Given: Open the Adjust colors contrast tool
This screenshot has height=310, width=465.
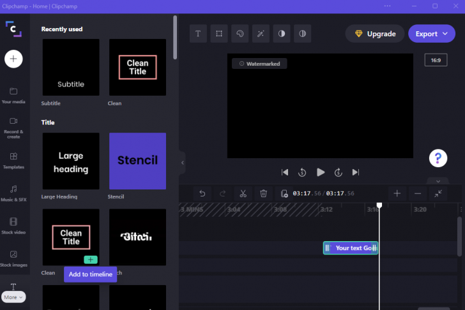Looking at the screenshot, I should pyautogui.click(x=282, y=34).
